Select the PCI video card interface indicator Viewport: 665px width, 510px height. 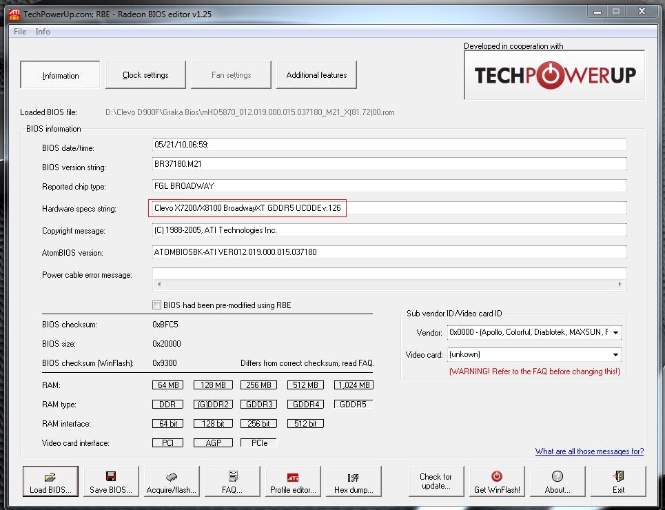167,443
